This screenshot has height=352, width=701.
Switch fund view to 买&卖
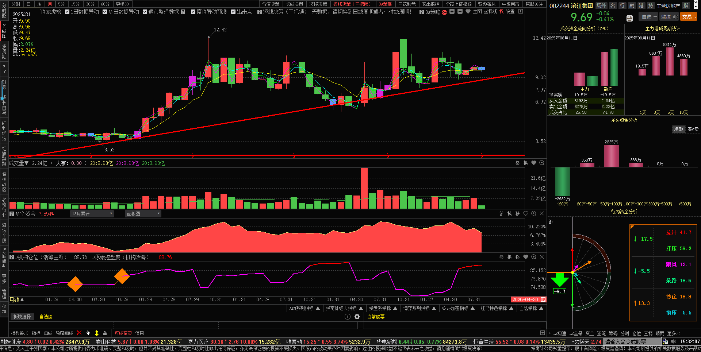click(693, 129)
